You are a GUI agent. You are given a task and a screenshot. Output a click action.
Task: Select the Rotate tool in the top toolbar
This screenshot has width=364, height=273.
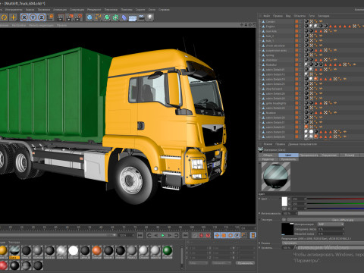point(4,17)
